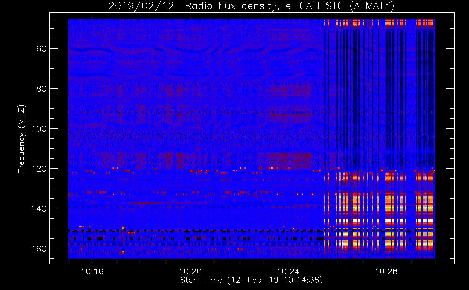469x290 pixels.
Task: Click the 100 frequency tick label
Action: [x=39, y=129]
